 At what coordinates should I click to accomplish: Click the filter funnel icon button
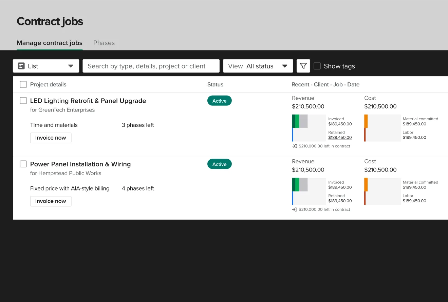(x=303, y=66)
